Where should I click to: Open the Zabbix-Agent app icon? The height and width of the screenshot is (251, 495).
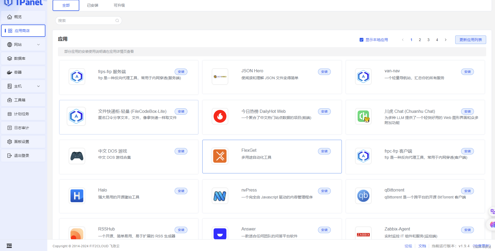tap(363, 233)
